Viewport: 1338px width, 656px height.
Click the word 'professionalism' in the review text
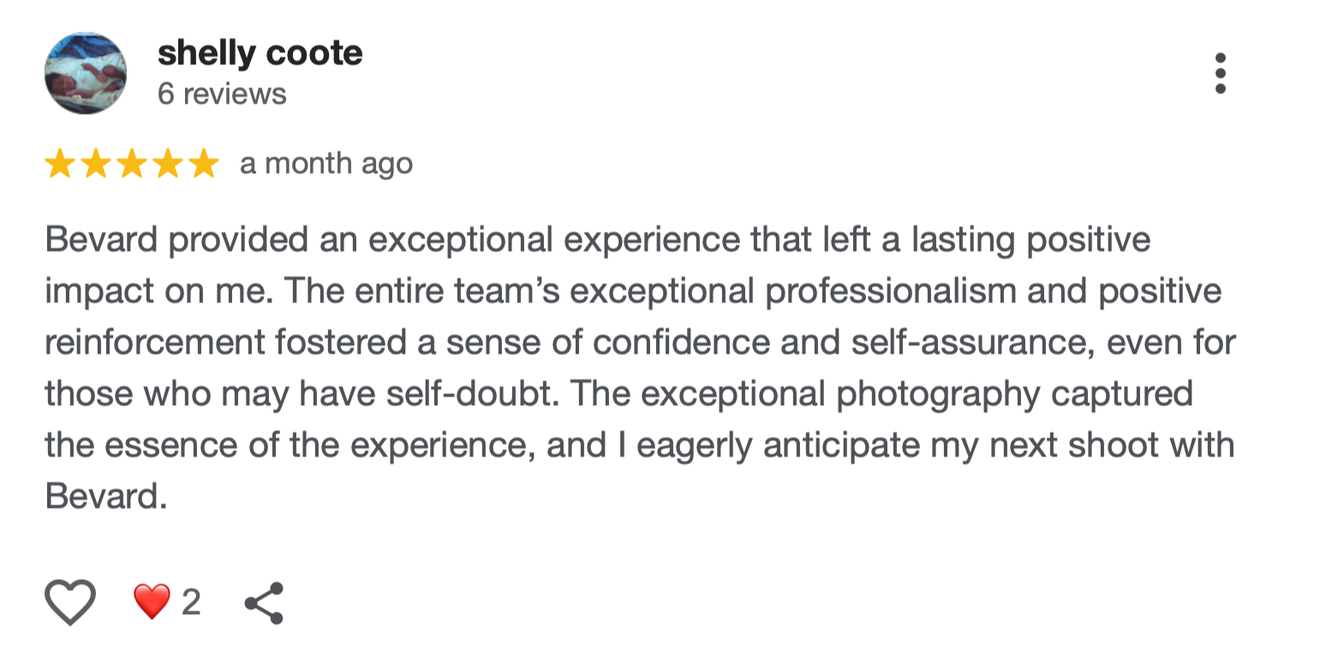click(x=890, y=291)
